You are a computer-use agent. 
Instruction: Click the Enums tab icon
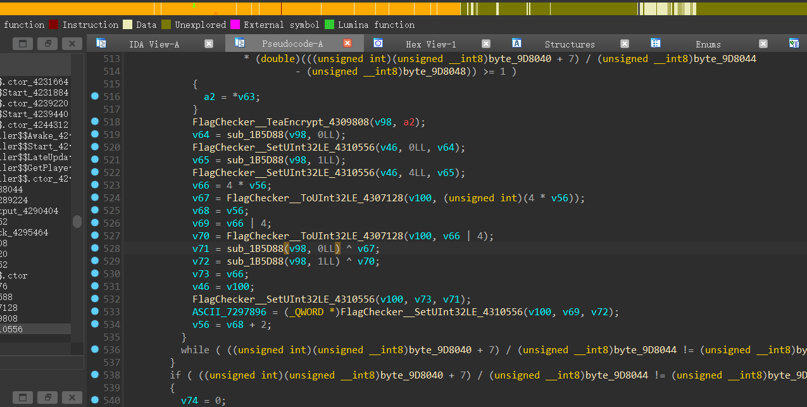655,43
